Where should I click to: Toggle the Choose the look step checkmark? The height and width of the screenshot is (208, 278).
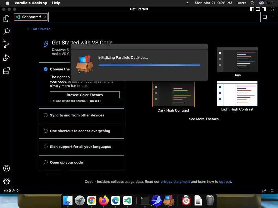[46, 69]
